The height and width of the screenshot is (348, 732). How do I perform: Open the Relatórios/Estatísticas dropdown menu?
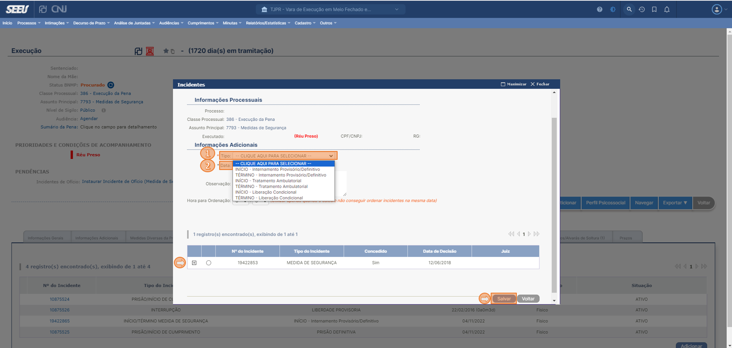[x=268, y=23]
